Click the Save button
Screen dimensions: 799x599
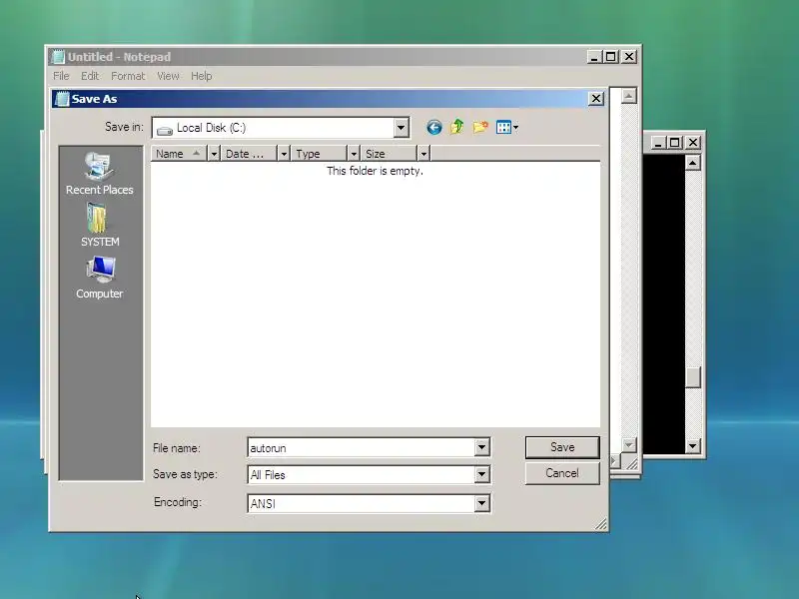[x=562, y=447]
